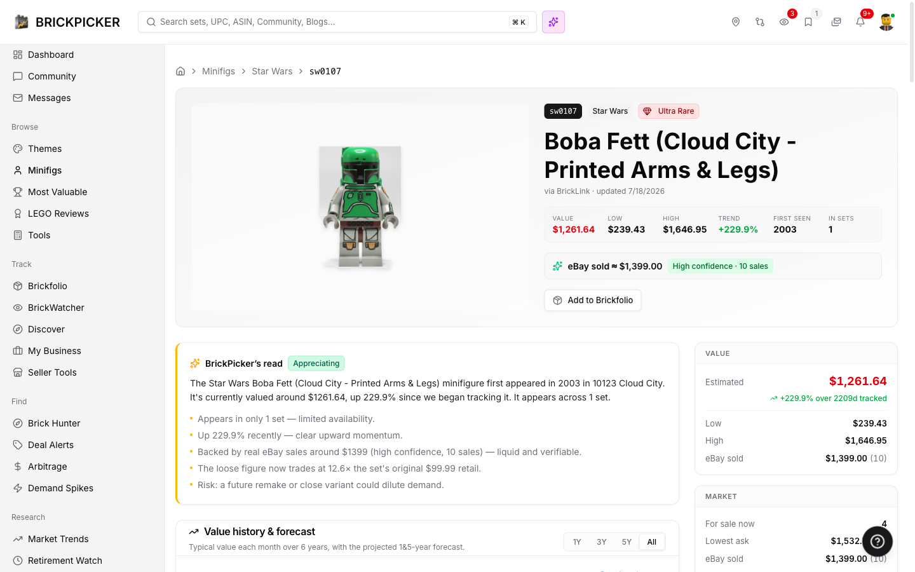Screen dimensions: 915x572
Task: Select the 3Y range in value history
Action: click(602, 542)
